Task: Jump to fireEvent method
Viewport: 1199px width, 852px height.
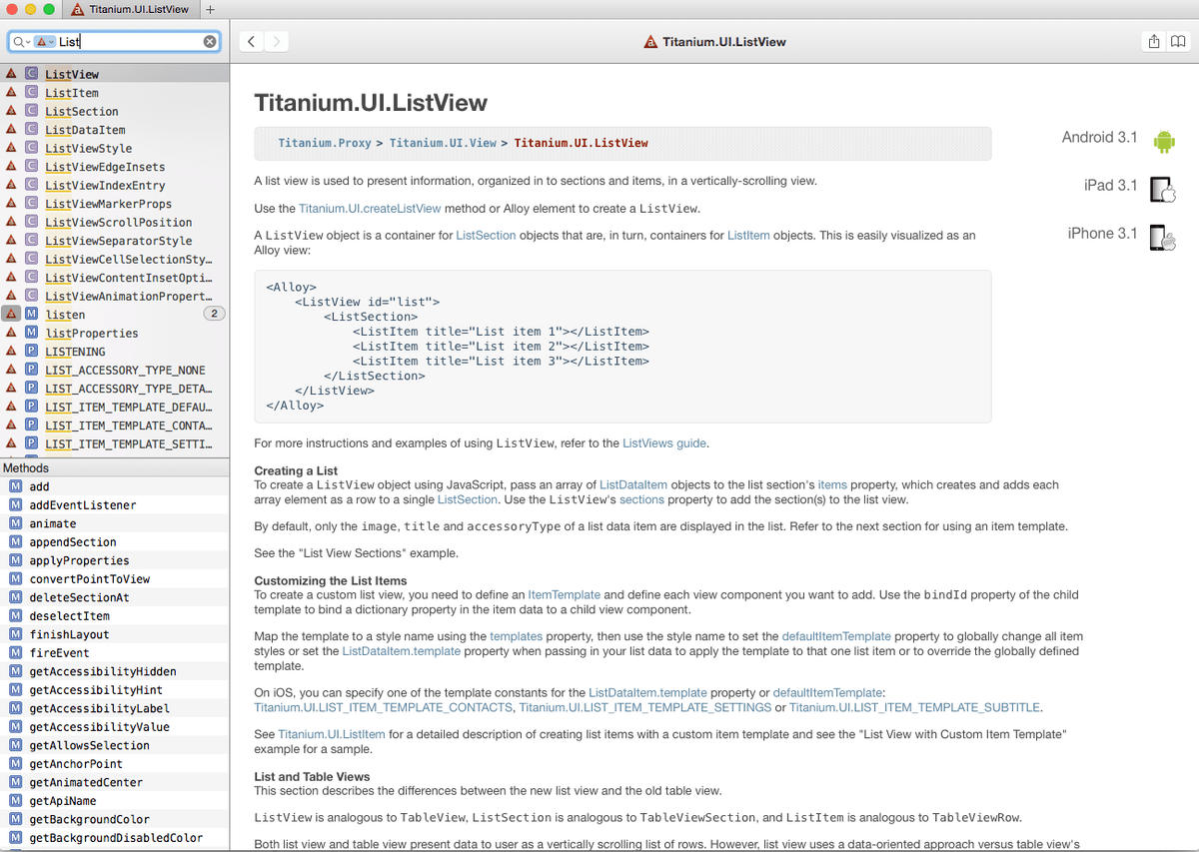Action: click(115, 652)
